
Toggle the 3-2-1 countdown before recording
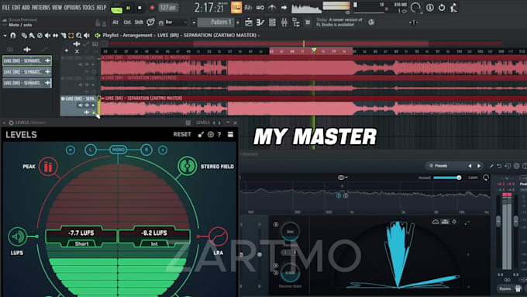[x=248, y=8]
